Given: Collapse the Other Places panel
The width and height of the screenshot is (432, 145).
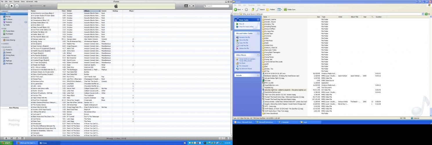Looking at the screenshot, I should [x=258, y=55].
